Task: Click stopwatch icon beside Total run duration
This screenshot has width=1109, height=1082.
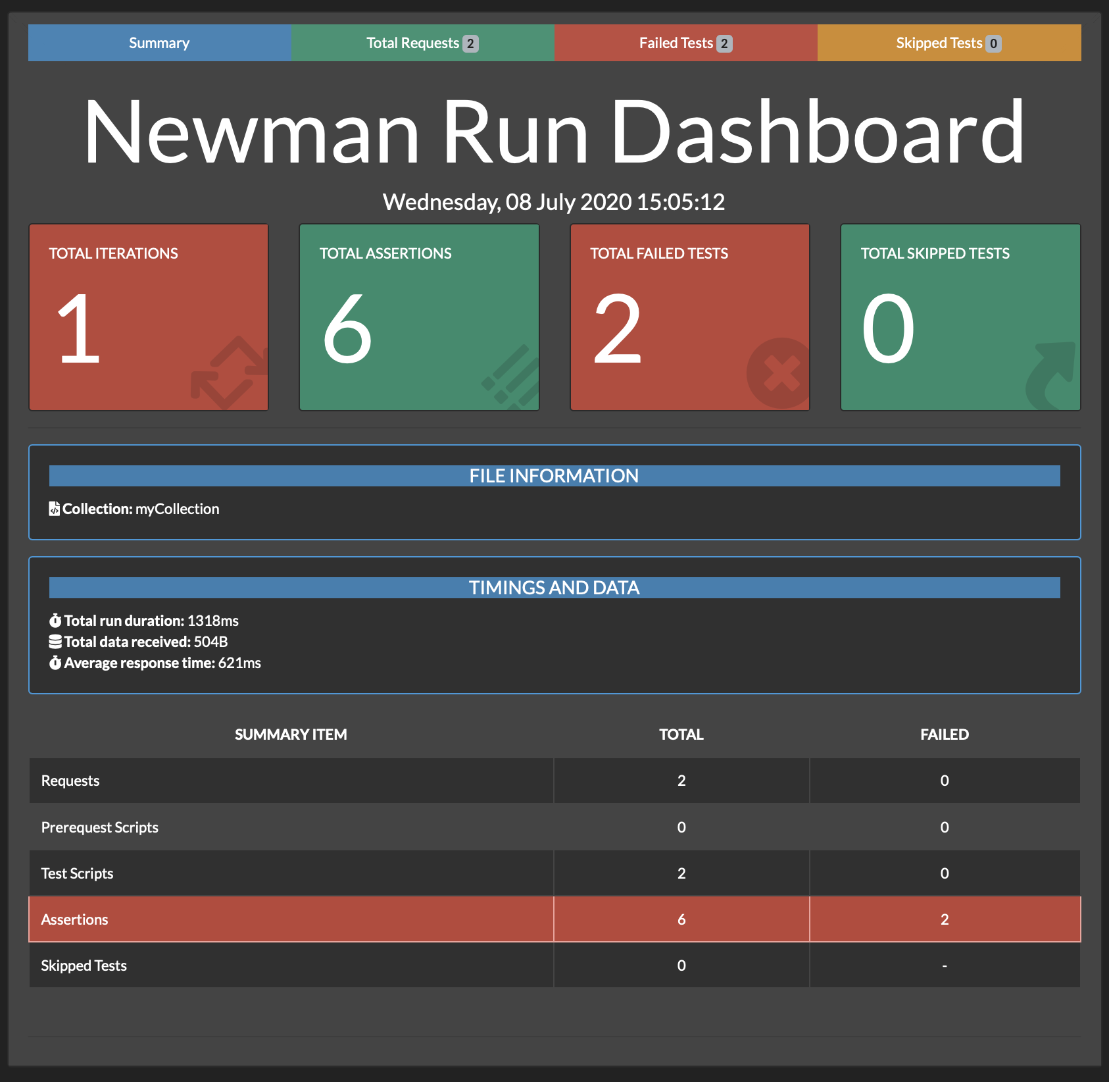Action: 55,621
